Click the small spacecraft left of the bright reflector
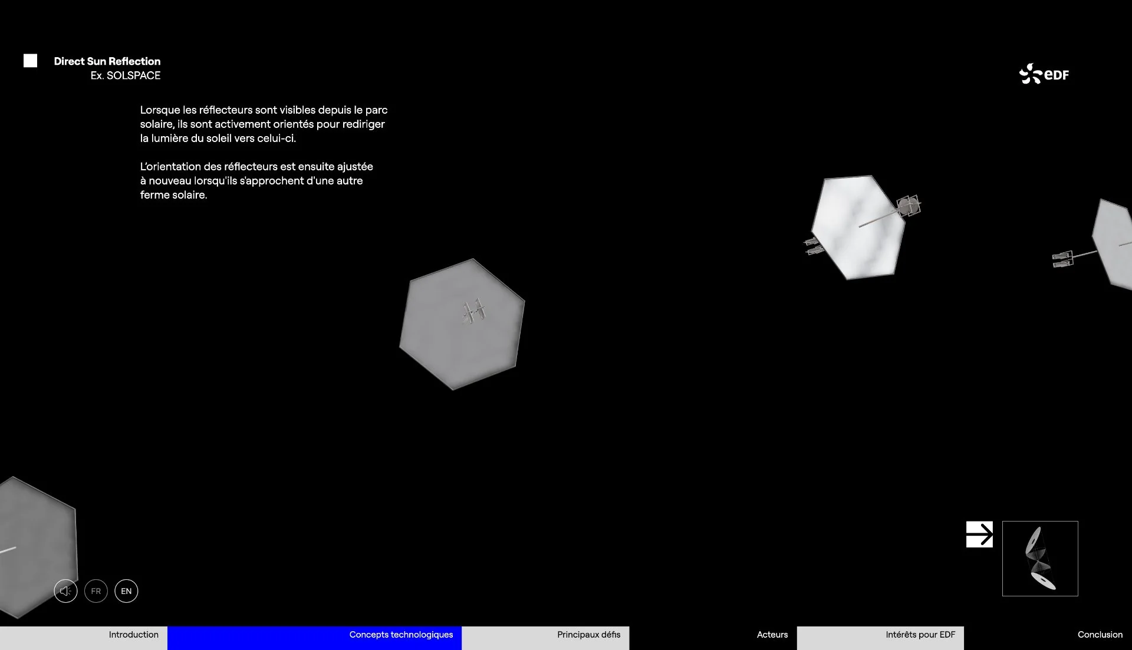Viewport: 1132px width, 650px height. [814, 246]
